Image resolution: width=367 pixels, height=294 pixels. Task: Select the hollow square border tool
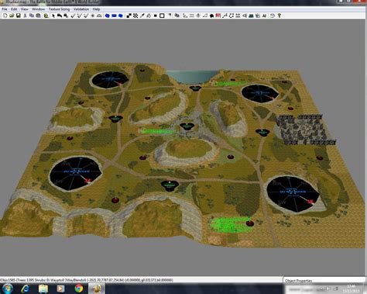[x=162, y=16]
